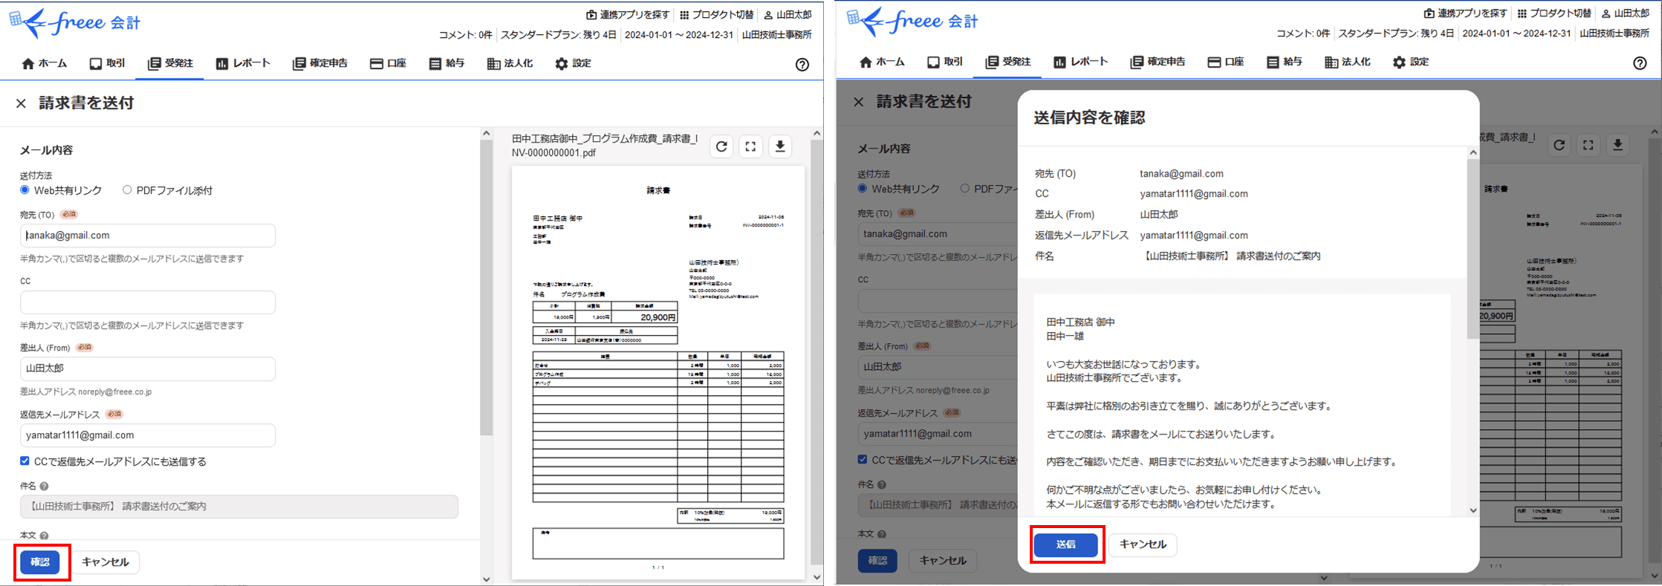Open レポート chart icon in right window
1662x586 pixels.
click(1060, 62)
